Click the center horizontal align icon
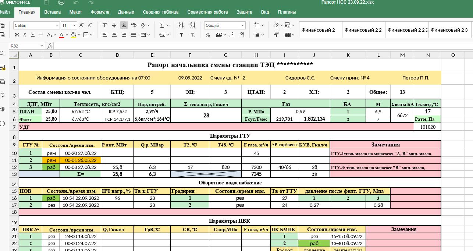 click(114, 35)
